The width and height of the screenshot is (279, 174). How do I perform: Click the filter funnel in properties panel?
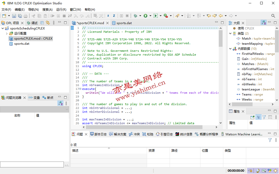click(264, 117)
